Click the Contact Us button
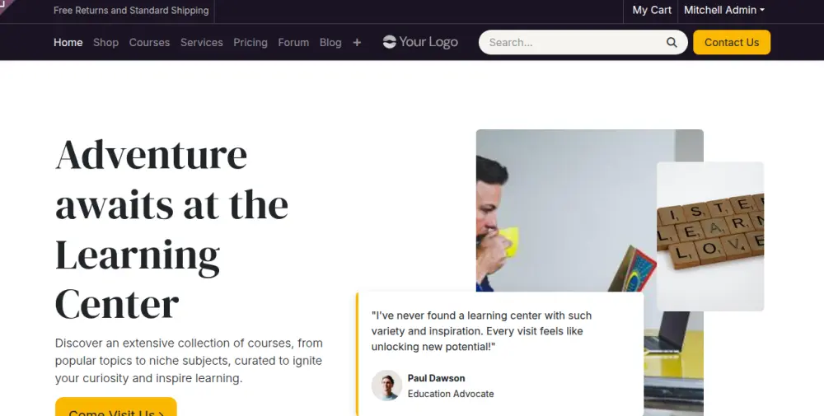The image size is (824, 416). [731, 43]
